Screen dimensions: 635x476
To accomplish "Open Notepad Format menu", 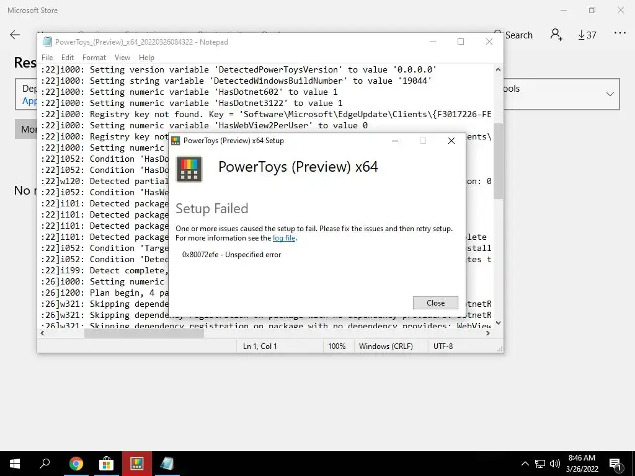I will tap(94, 58).
